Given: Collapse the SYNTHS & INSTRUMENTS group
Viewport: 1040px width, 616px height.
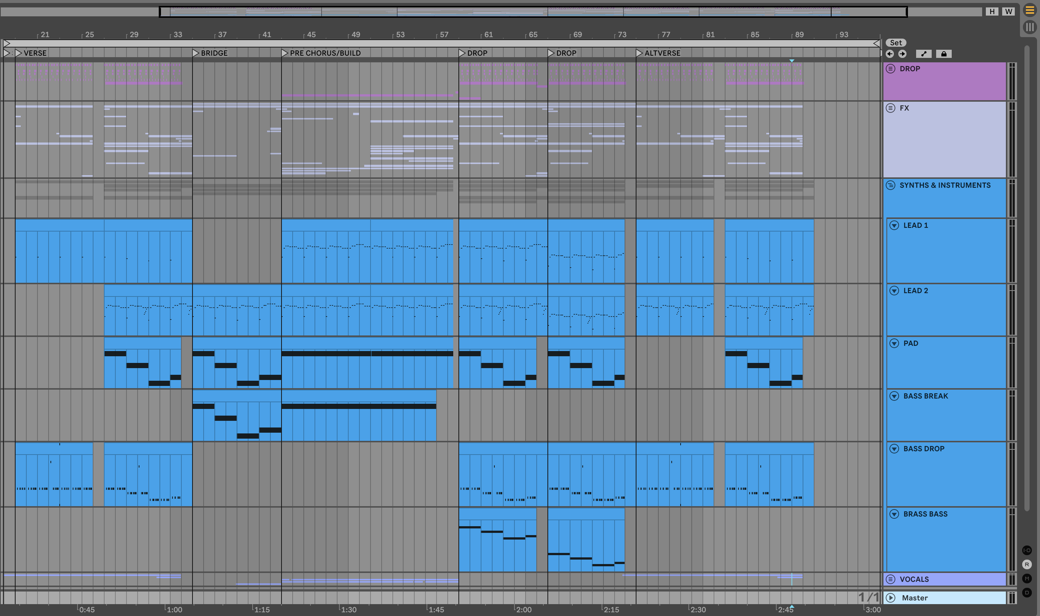Looking at the screenshot, I should (891, 185).
